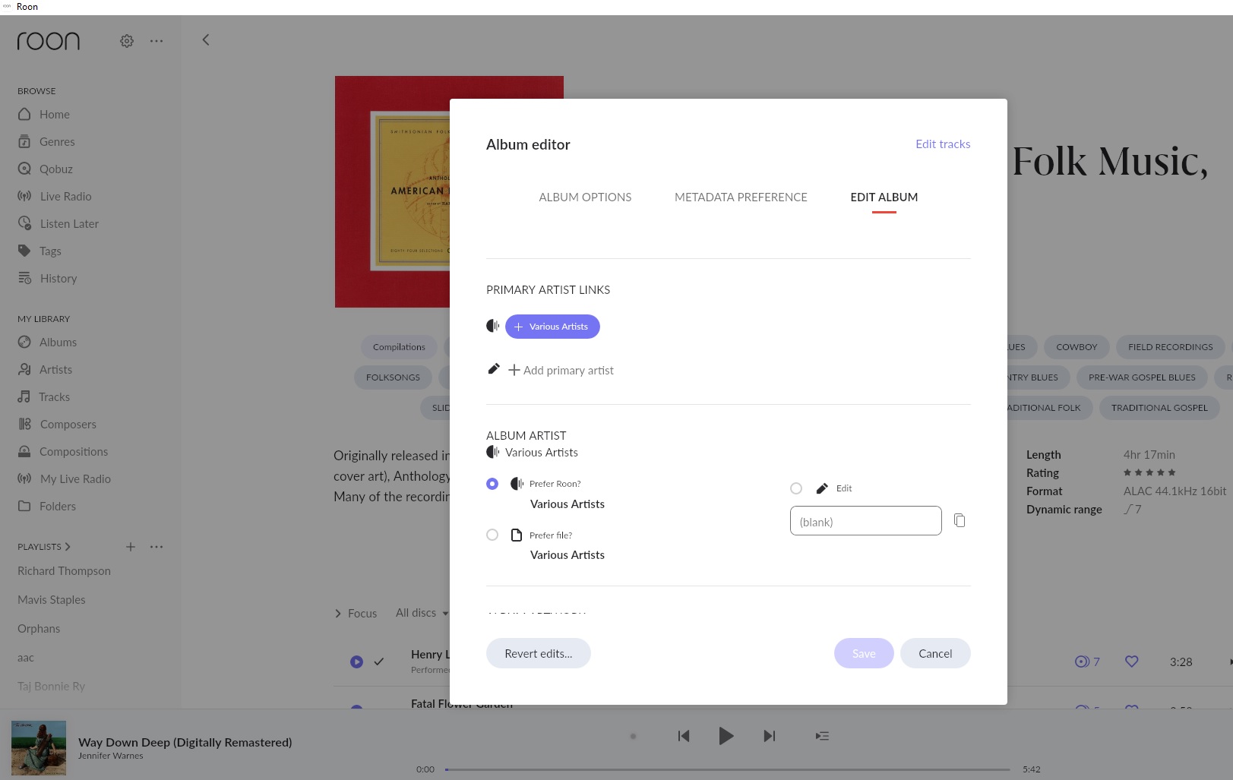The width and height of the screenshot is (1233, 780).
Task: Open the All discs dropdown
Action: click(422, 613)
